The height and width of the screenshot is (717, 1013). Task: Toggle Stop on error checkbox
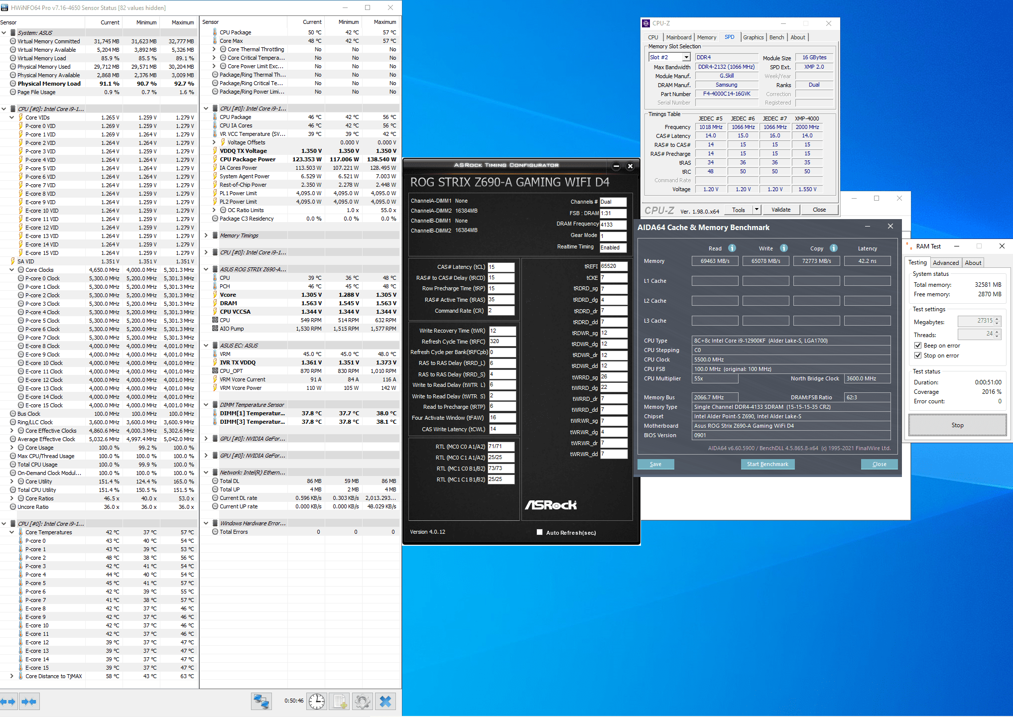(918, 356)
